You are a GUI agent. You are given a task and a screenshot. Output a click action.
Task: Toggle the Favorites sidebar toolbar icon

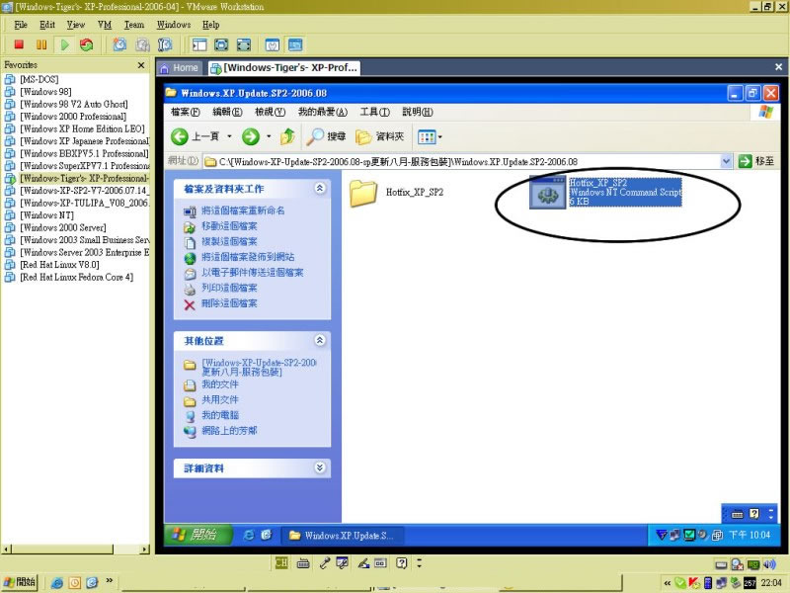pos(199,44)
